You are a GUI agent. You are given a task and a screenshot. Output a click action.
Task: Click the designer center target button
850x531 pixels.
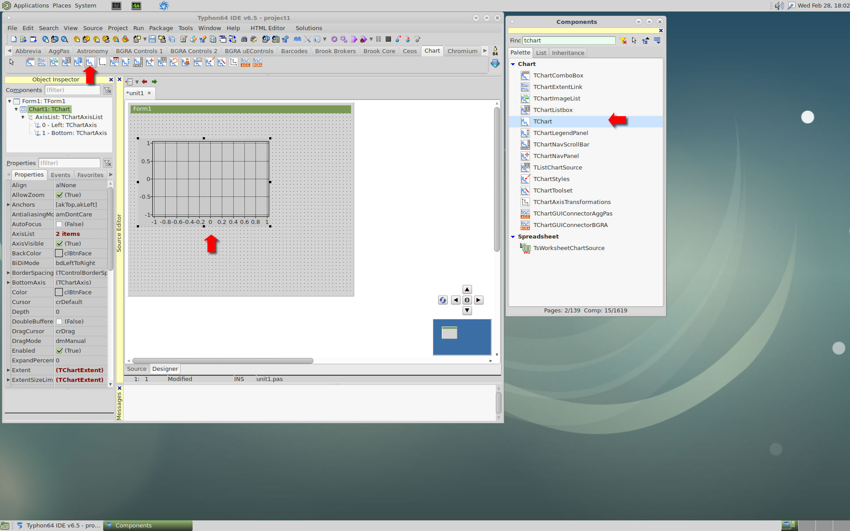click(x=467, y=300)
